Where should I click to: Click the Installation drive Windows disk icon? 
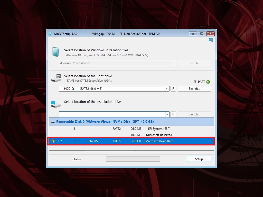coord(56,104)
